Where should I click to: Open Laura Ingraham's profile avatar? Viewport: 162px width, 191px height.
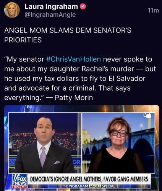(12, 10)
